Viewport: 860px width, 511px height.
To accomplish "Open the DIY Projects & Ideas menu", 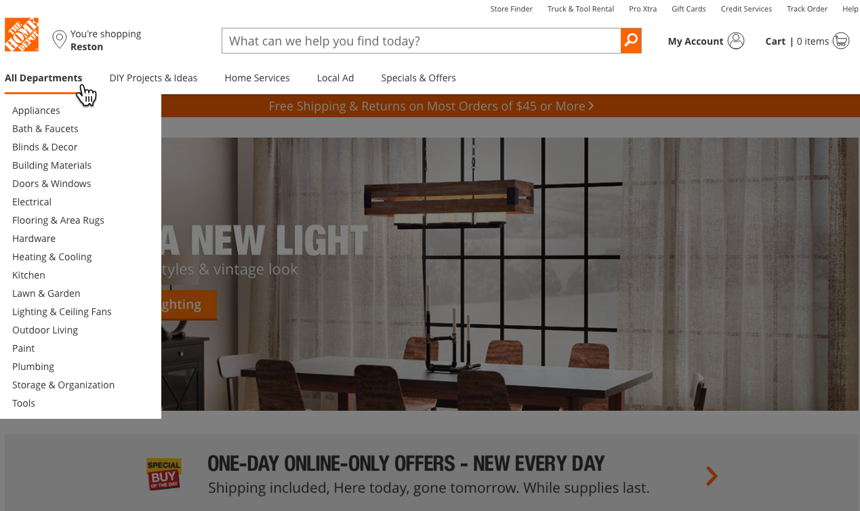I will pos(153,78).
